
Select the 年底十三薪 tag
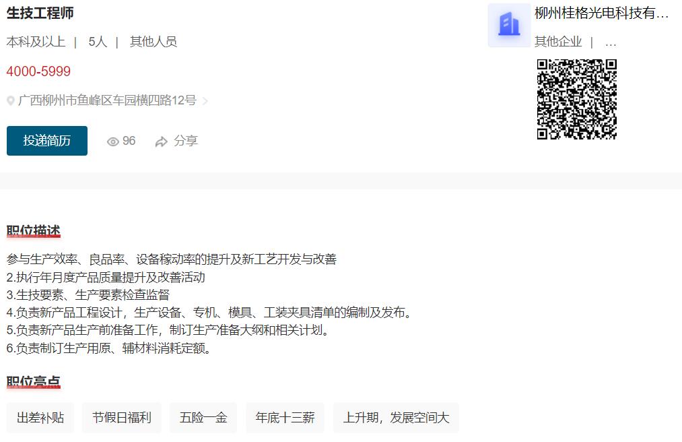(x=285, y=418)
